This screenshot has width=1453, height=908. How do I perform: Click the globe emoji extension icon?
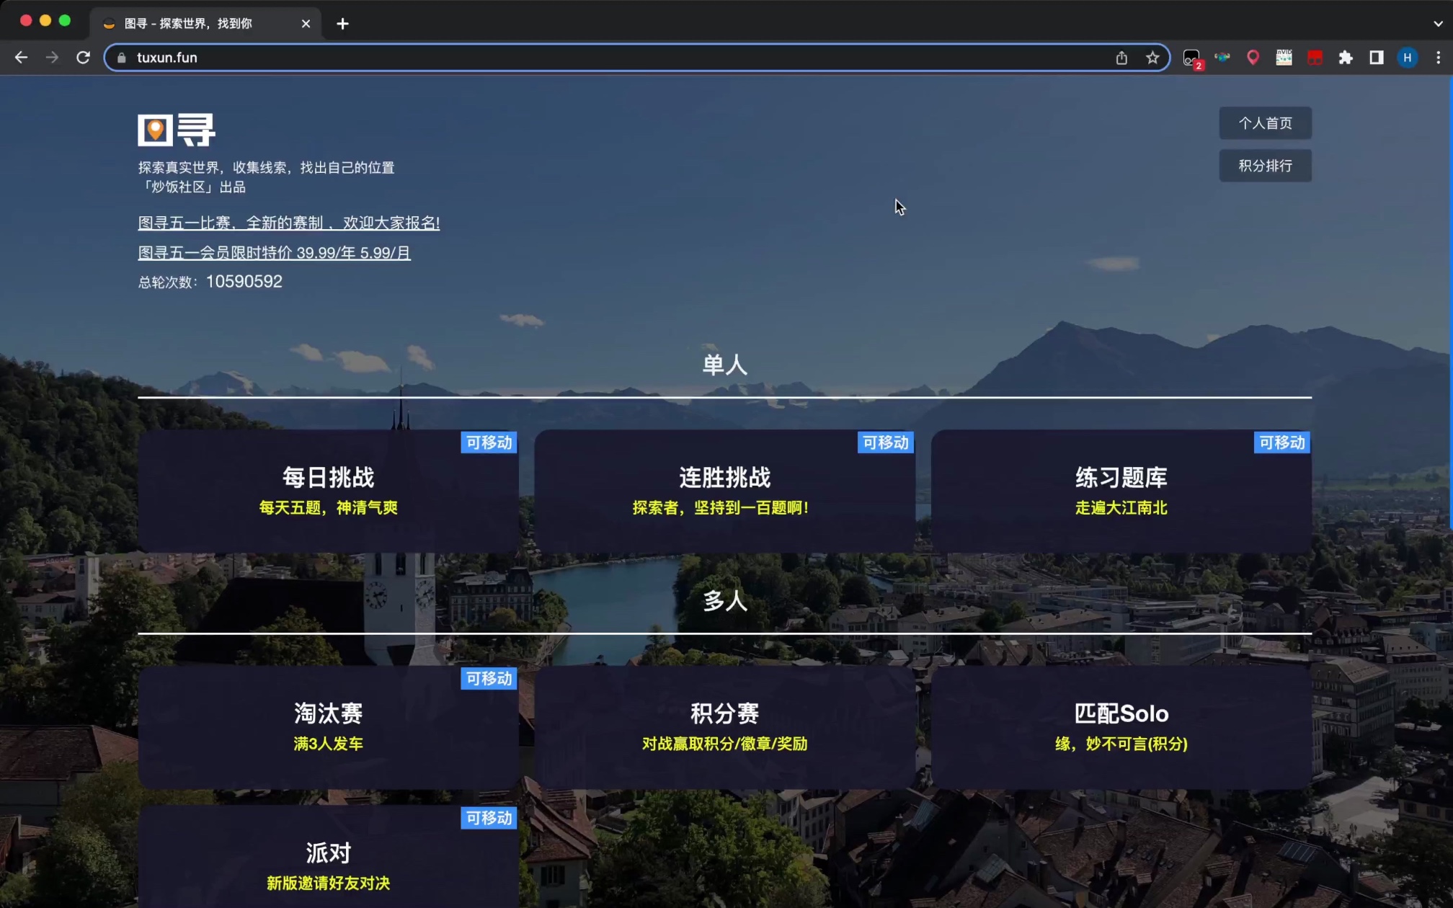(x=1223, y=58)
